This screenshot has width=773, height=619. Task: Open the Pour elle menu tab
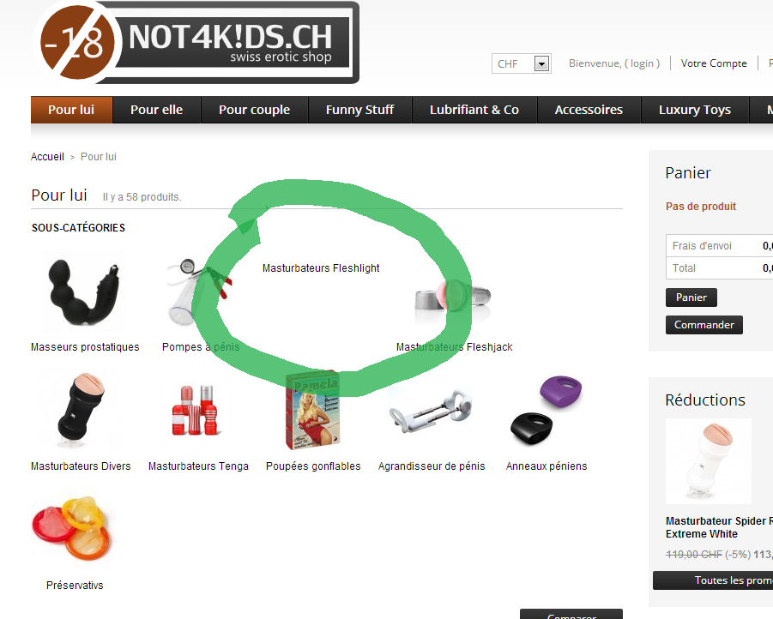pyautogui.click(x=157, y=110)
